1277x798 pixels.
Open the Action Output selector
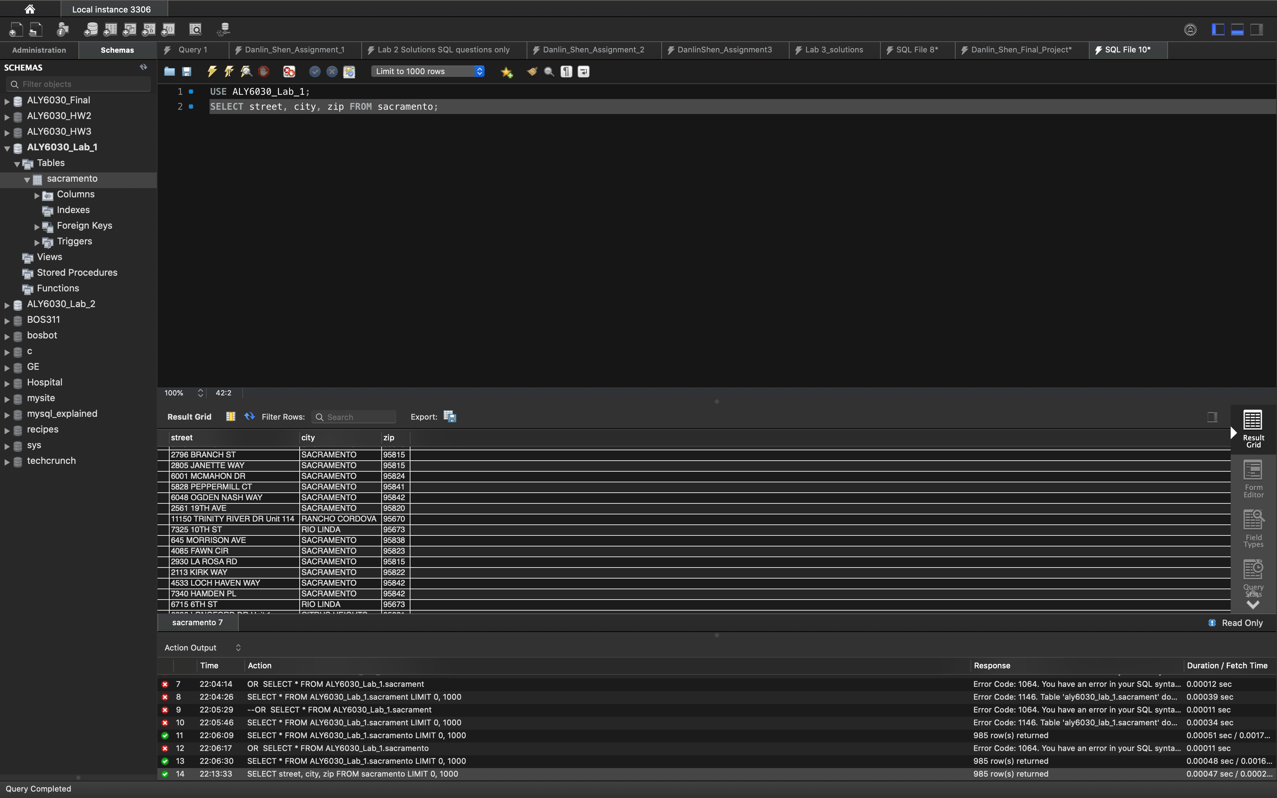click(x=203, y=648)
